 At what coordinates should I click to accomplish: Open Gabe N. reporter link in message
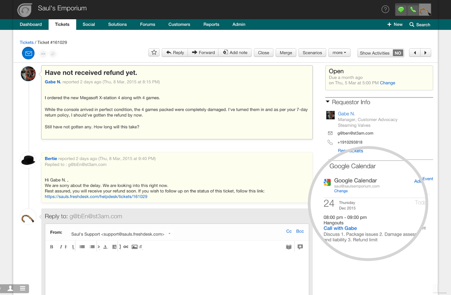[x=53, y=82]
